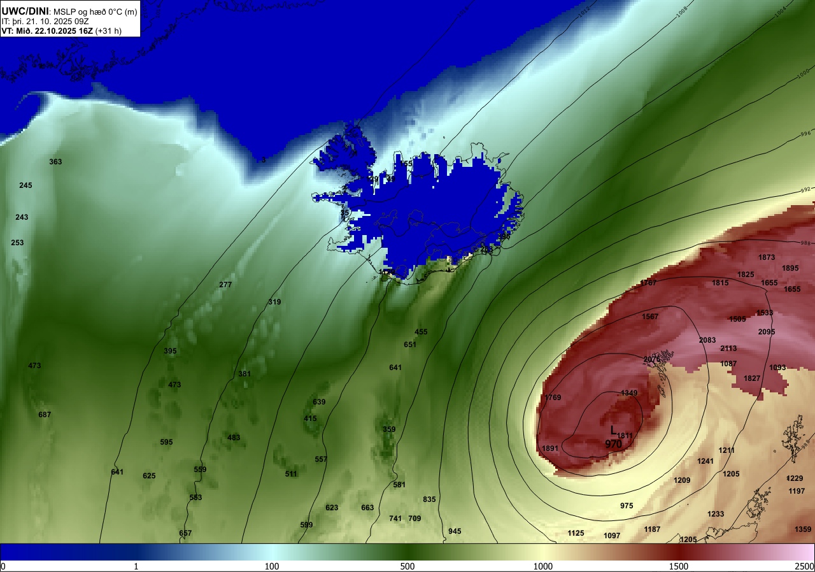This screenshot has height=572, width=815.
Task: Click the map value 657
Action: coord(185,533)
